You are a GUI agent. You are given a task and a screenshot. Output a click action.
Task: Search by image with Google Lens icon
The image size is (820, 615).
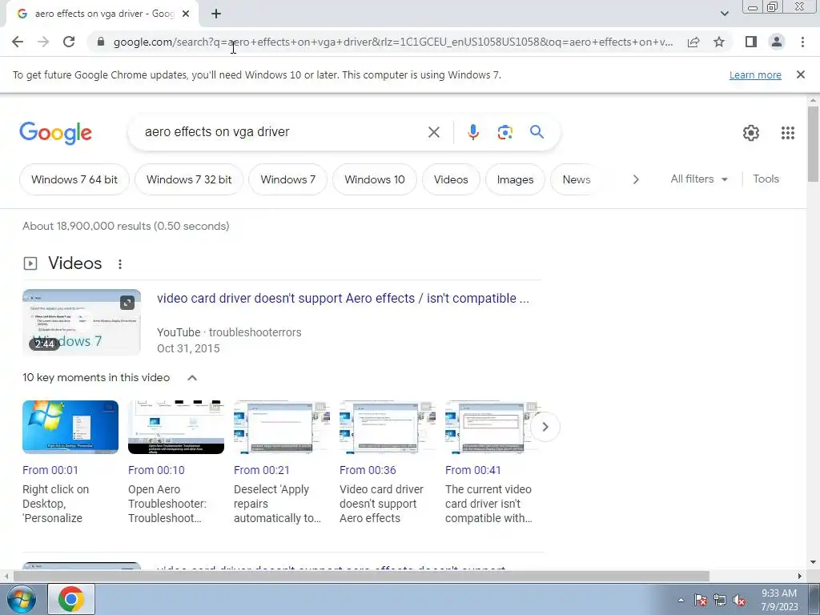pyautogui.click(x=504, y=132)
